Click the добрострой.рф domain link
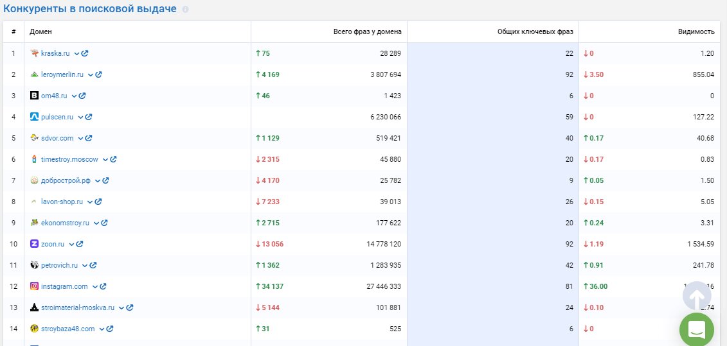 [65, 180]
